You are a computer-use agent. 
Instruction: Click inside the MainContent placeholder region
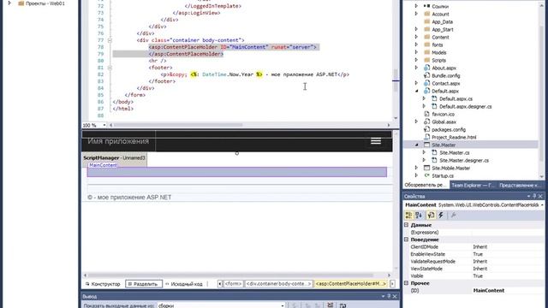coord(237,172)
